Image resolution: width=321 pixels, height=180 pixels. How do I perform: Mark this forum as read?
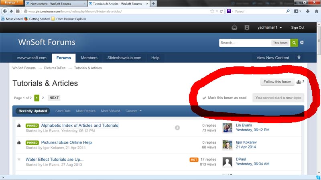tap(227, 98)
